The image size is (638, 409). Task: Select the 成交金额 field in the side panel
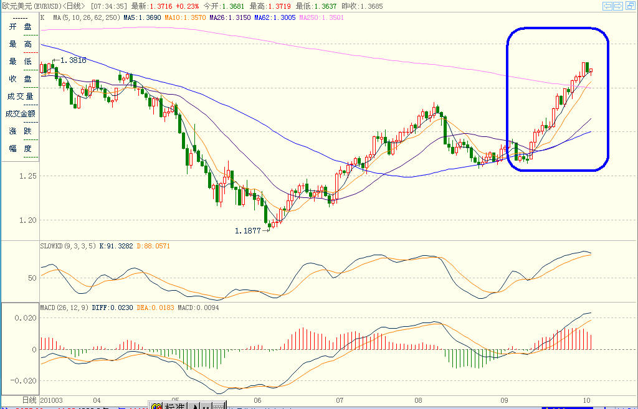pyautogui.click(x=21, y=114)
